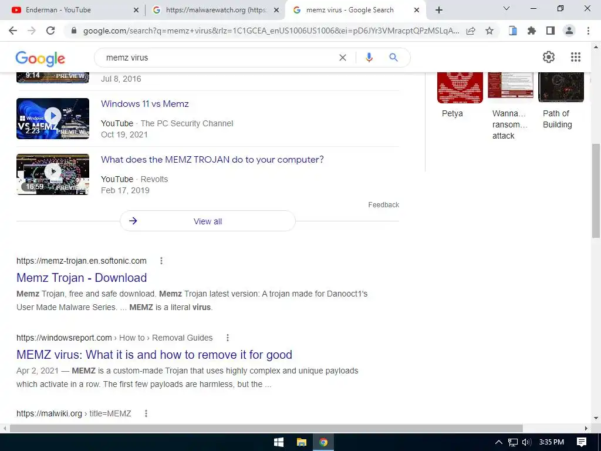The image size is (601, 451).
Task: Open the 3:35 PM taskbar clock
Action: [552, 442]
